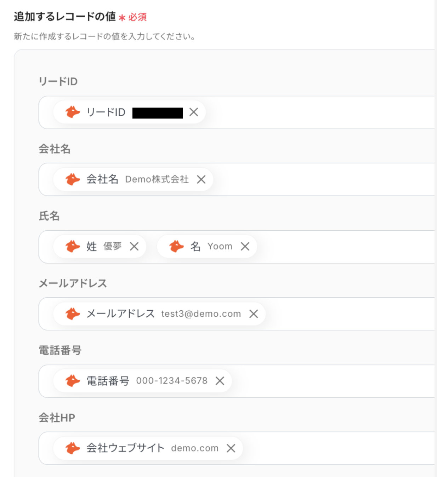Click the fox icon beside 名 Yoom
Screen dimensions: 437x477
(x=176, y=246)
